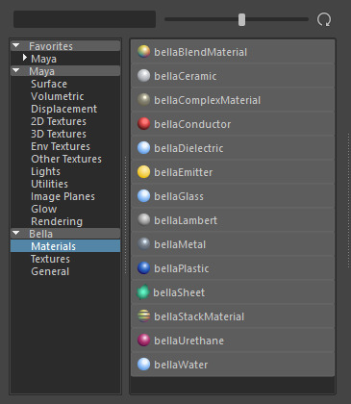Click the refresh arrow icon
Viewport: 351px width, 404px height.
tap(324, 19)
